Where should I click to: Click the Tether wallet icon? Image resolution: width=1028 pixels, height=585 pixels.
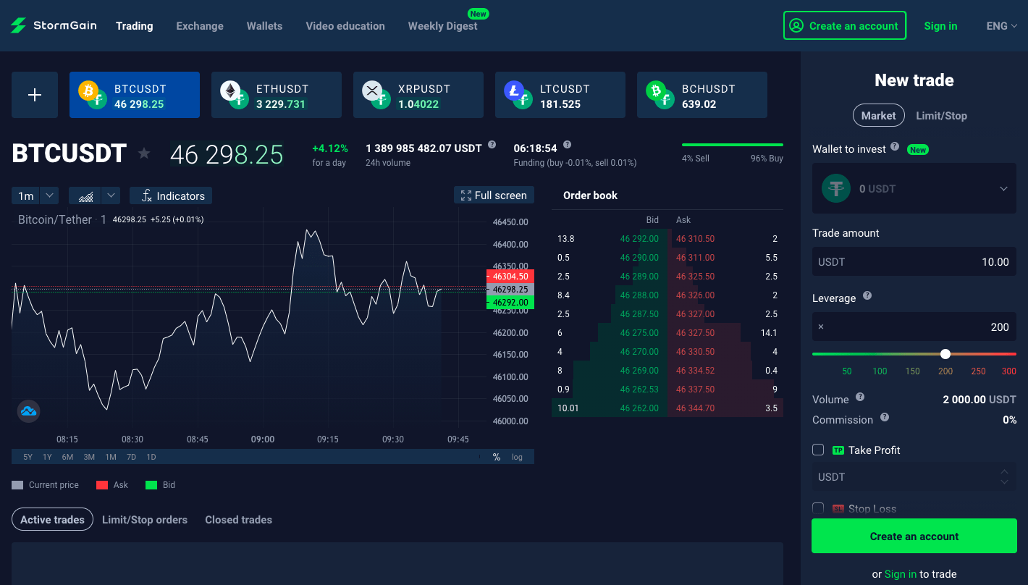[836, 188]
